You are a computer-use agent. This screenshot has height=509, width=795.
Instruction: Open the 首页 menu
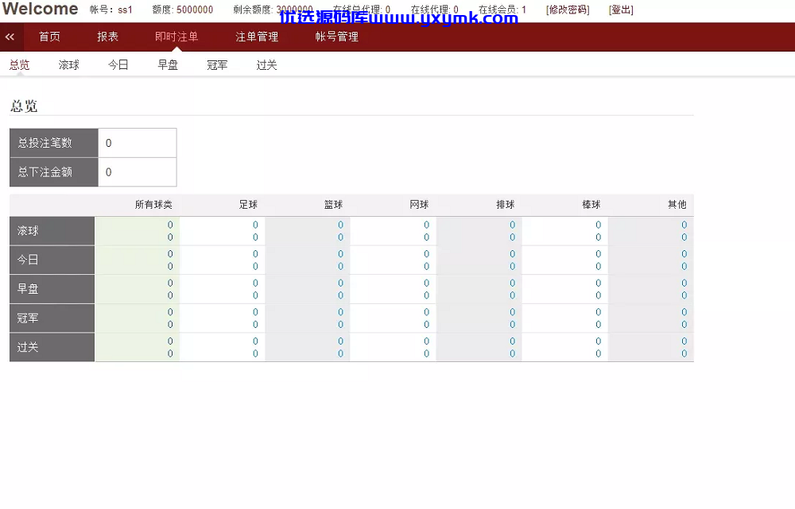click(x=49, y=37)
